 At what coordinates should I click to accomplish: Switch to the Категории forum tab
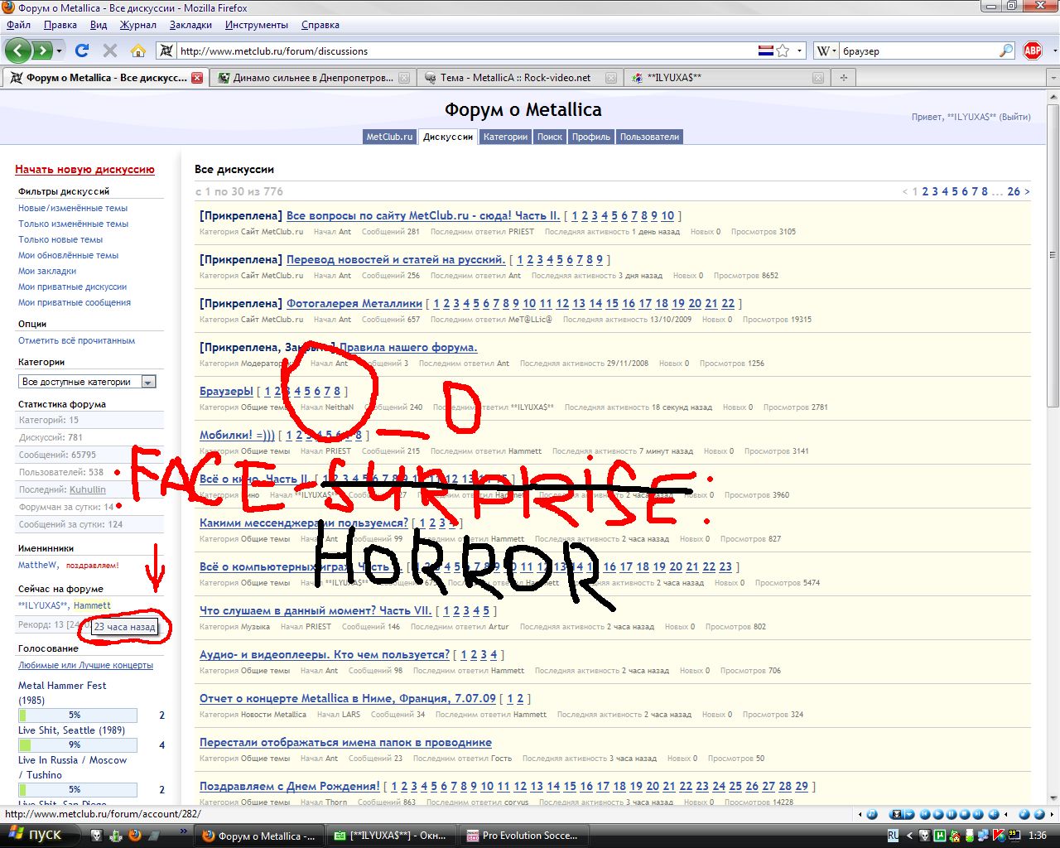coord(505,137)
